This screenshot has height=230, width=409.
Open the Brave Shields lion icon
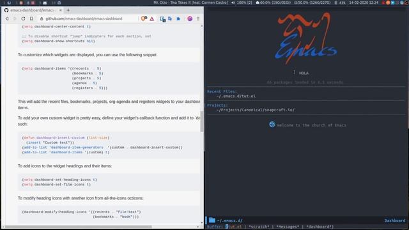144,19
